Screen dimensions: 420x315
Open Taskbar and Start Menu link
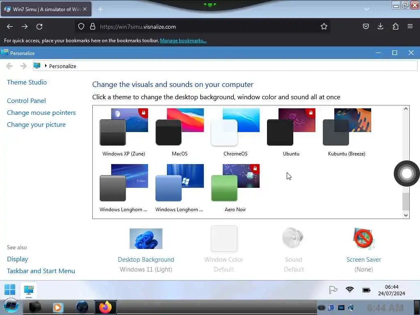coord(41,271)
